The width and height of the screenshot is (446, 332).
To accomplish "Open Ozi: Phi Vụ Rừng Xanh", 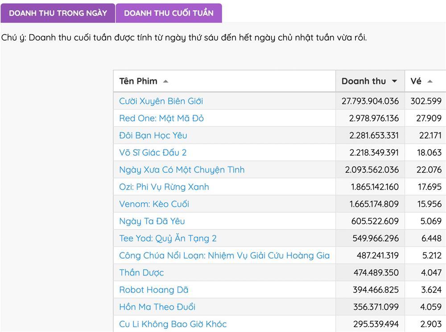I will [x=164, y=186].
